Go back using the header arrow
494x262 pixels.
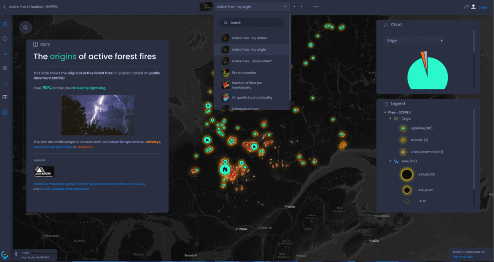[x=4, y=7]
